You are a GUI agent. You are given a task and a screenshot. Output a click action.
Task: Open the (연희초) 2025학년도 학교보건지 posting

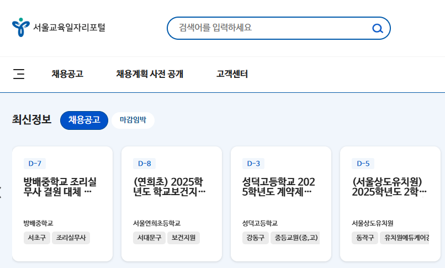[x=169, y=187]
